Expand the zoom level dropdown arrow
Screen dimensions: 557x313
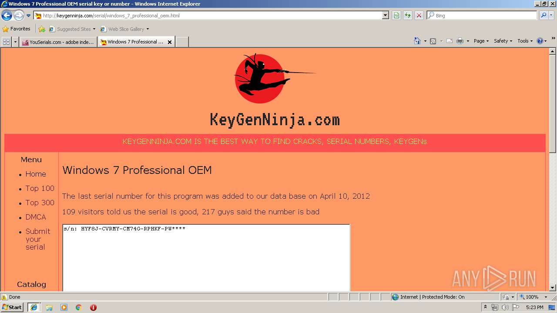click(546, 297)
